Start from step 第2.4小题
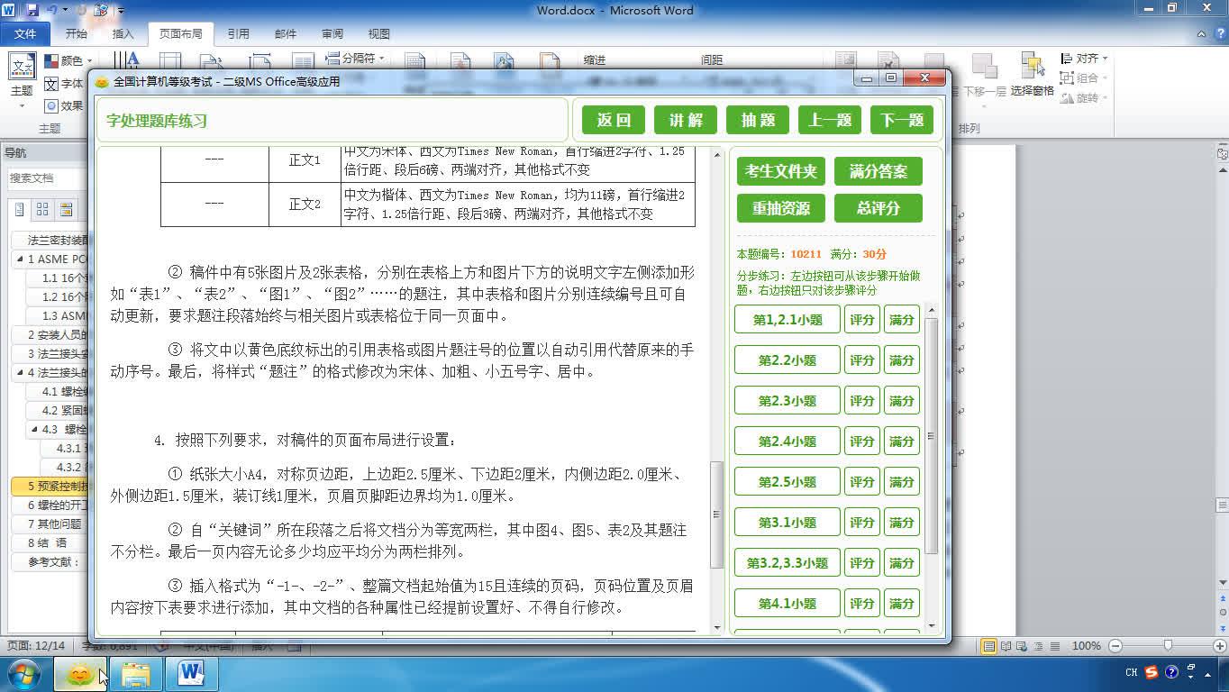 click(787, 442)
